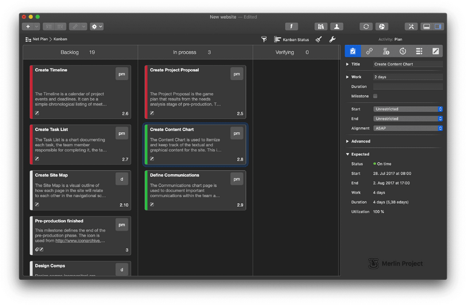Open the finance tab in inspector
466x305 pixels.
pos(386,52)
